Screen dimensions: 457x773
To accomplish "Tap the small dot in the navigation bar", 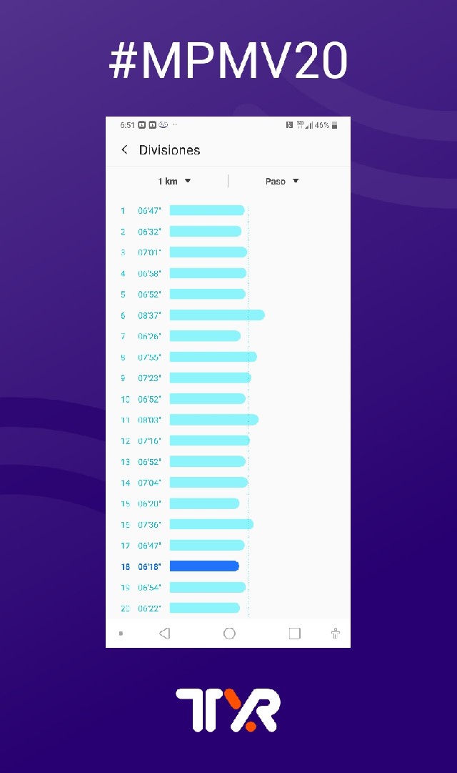I will coord(121,634).
